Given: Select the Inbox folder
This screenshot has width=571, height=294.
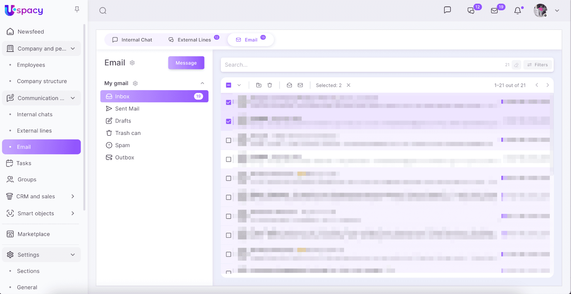Looking at the screenshot, I should [x=154, y=96].
